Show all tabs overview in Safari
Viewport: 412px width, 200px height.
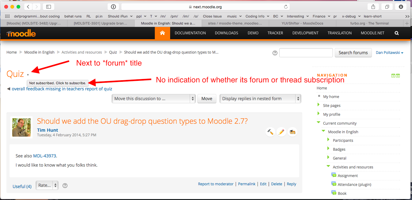[387, 7]
